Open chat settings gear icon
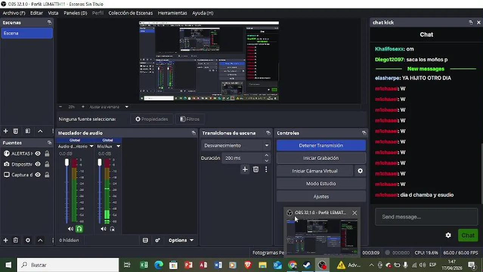 [x=448, y=235]
